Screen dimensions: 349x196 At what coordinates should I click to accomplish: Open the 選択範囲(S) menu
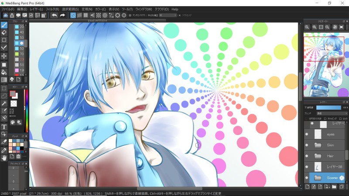click(70, 9)
